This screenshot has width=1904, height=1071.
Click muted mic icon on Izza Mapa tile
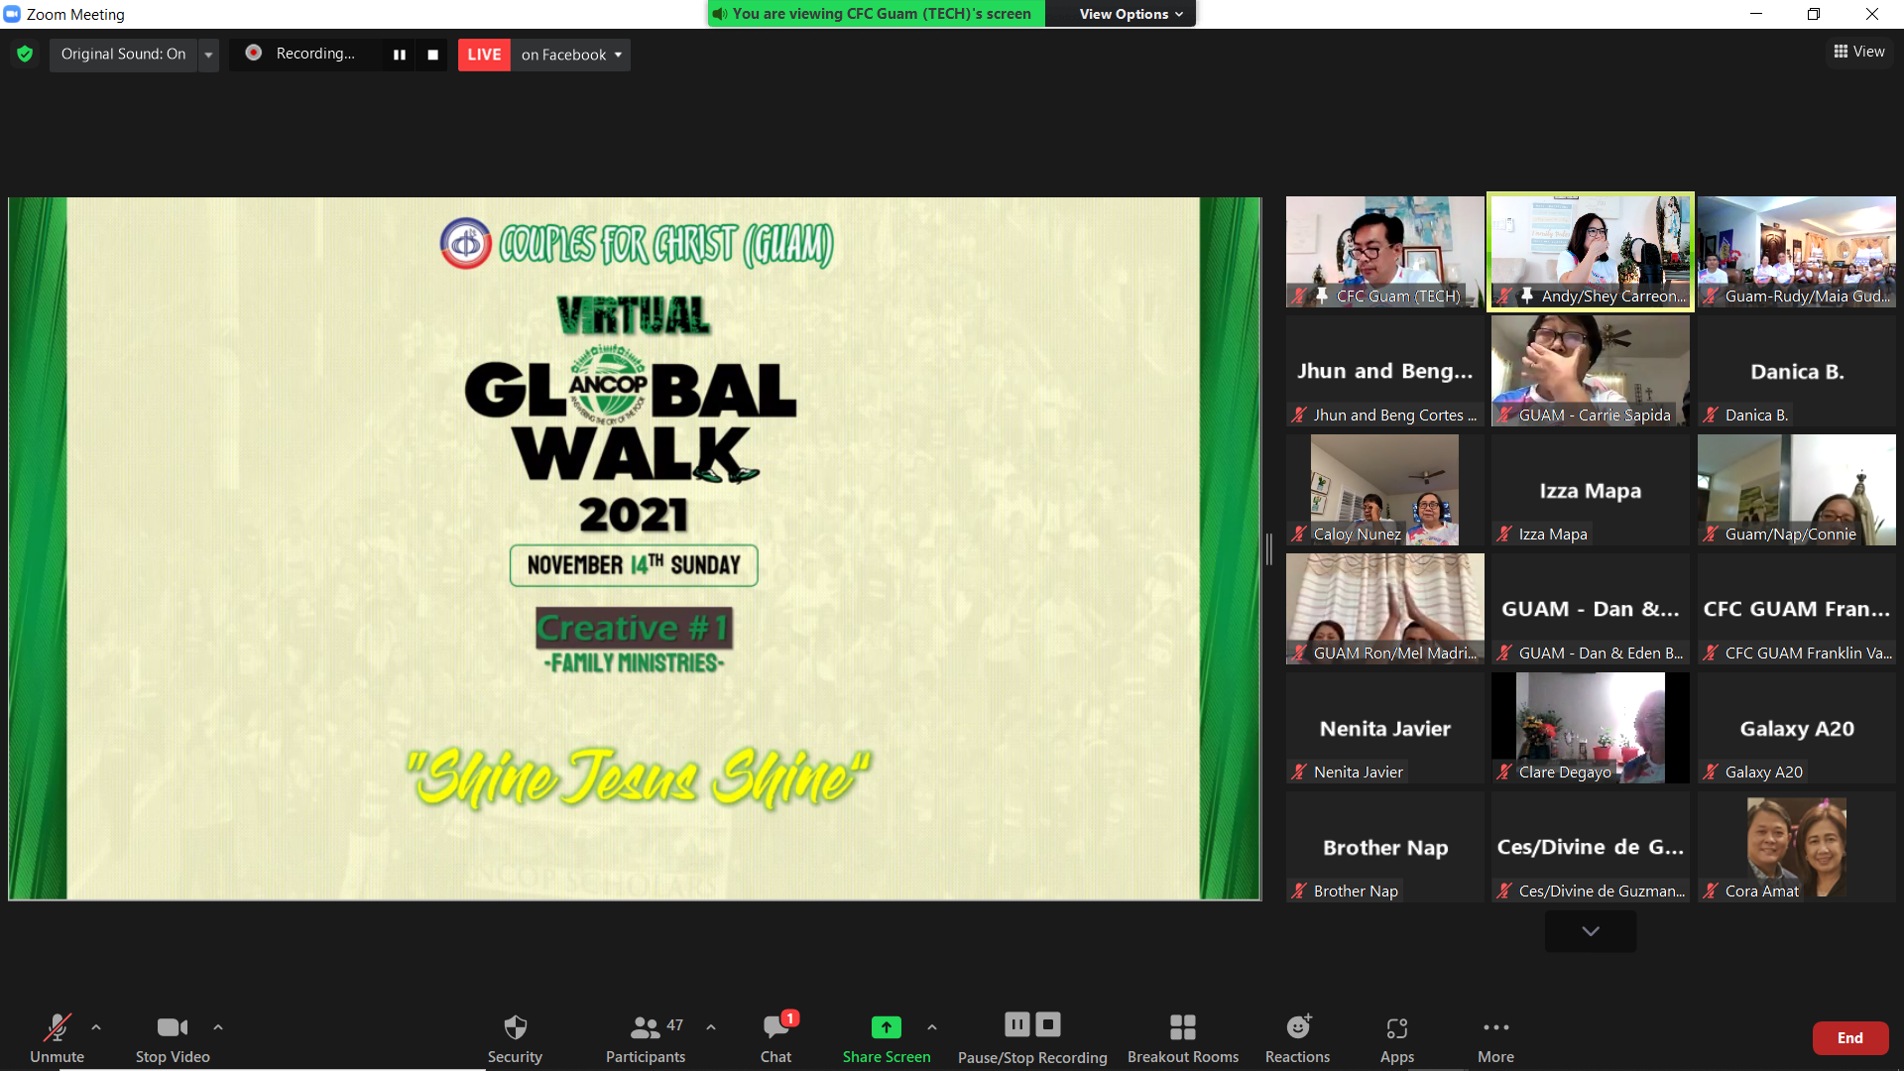pyautogui.click(x=1504, y=534)
